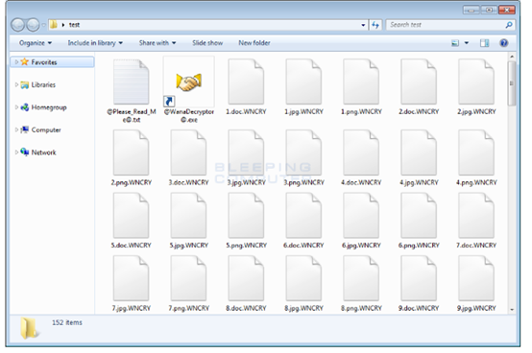Open the Share with dropdown
The height and width of the screenshot is (353, 532).
pos(157,43)
